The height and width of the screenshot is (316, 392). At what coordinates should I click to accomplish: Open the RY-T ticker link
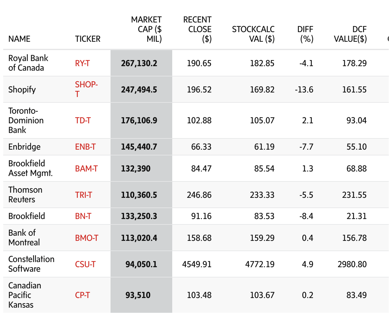coord(82,63)
